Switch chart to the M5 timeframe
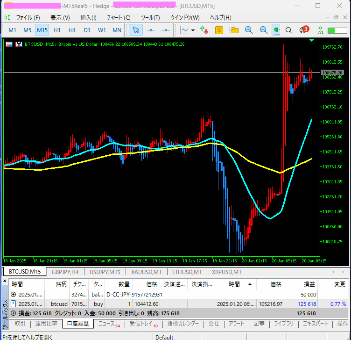 click(x=27, y=30)
